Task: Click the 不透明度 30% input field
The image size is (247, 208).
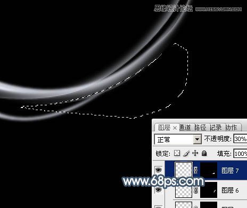Action: 240,139
